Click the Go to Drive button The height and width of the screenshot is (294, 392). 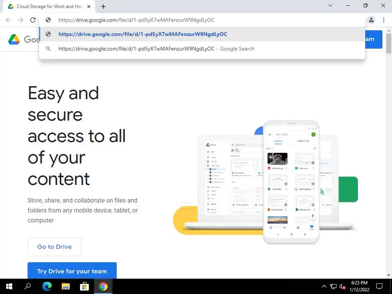point(54,247)
